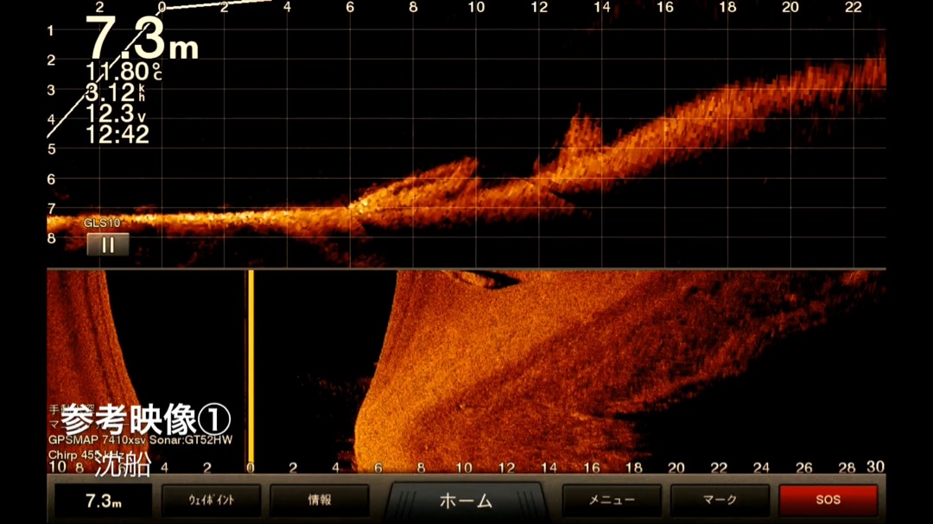Image resolution: width=933 pixels, height=524 pixels.
Task: Open the 情報 info panel
Action: [319, 500]
